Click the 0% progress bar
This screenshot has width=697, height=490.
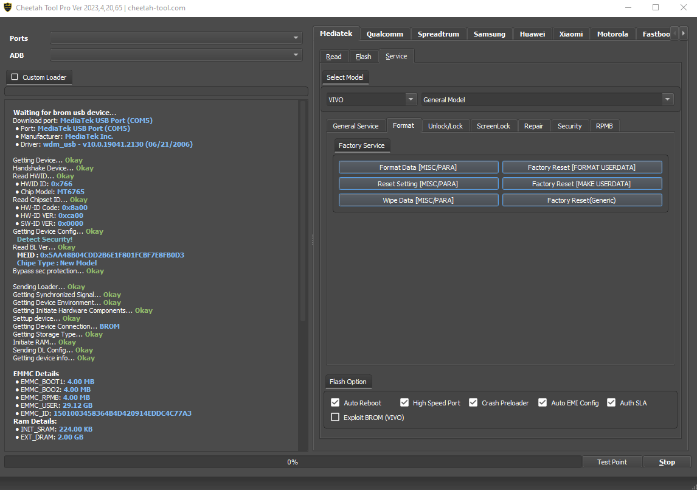[293, 461]
